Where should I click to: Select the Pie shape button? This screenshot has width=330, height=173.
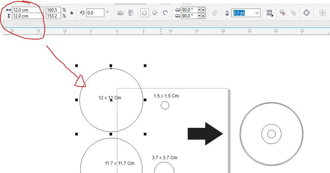[155, 13]
